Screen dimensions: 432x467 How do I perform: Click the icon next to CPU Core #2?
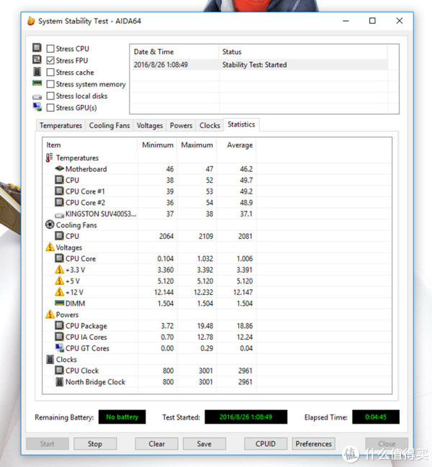[60, 202]
